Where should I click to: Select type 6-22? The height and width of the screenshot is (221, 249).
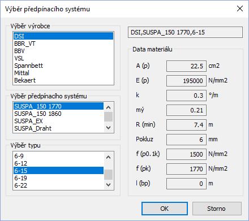(58, 185)
